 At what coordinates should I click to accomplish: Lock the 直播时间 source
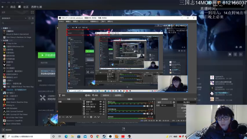103,102
